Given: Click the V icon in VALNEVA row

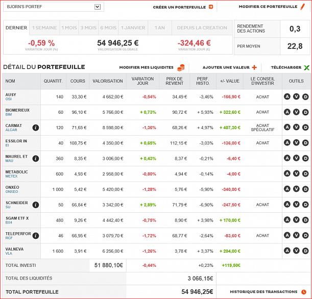Looking at the screenshot, I should click(296, 251).
